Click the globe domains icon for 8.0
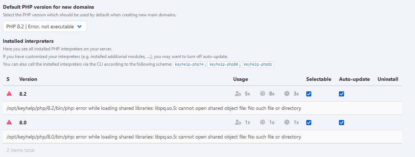Image resolution: width=415 pixels, height=157 pixels. (263, 123)
